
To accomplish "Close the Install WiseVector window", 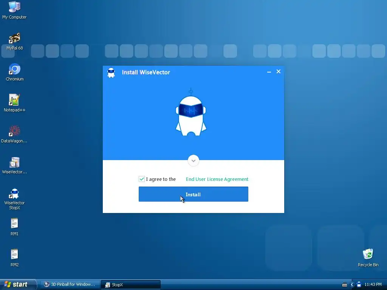I will tap(279, 71).
